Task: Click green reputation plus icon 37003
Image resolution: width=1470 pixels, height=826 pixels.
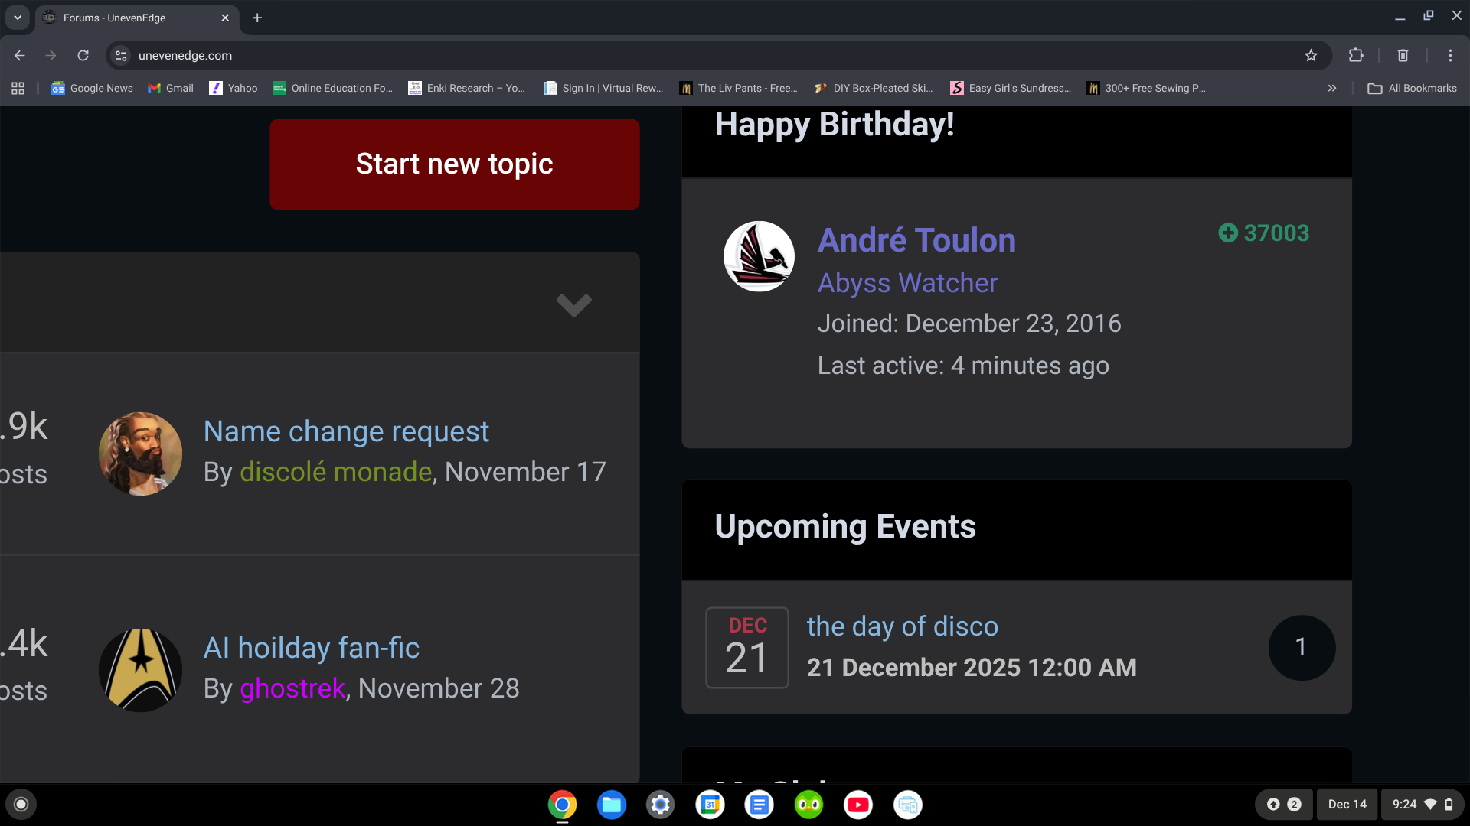Action: (1228, 233)
